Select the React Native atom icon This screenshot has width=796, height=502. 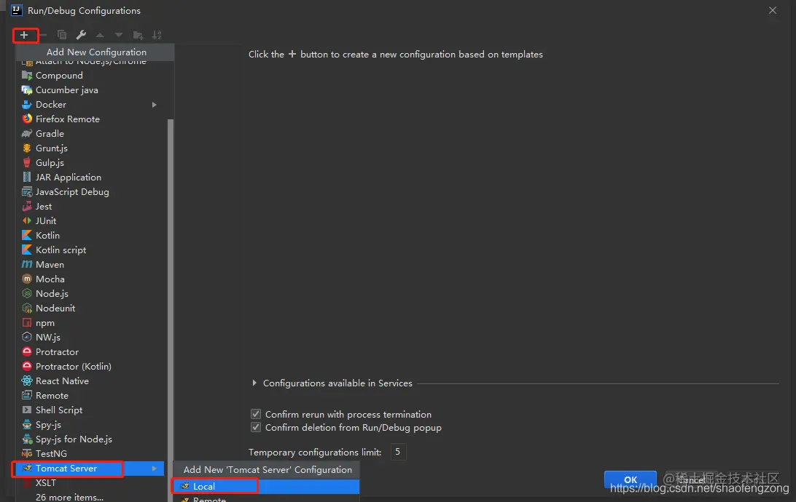(27, 381)
